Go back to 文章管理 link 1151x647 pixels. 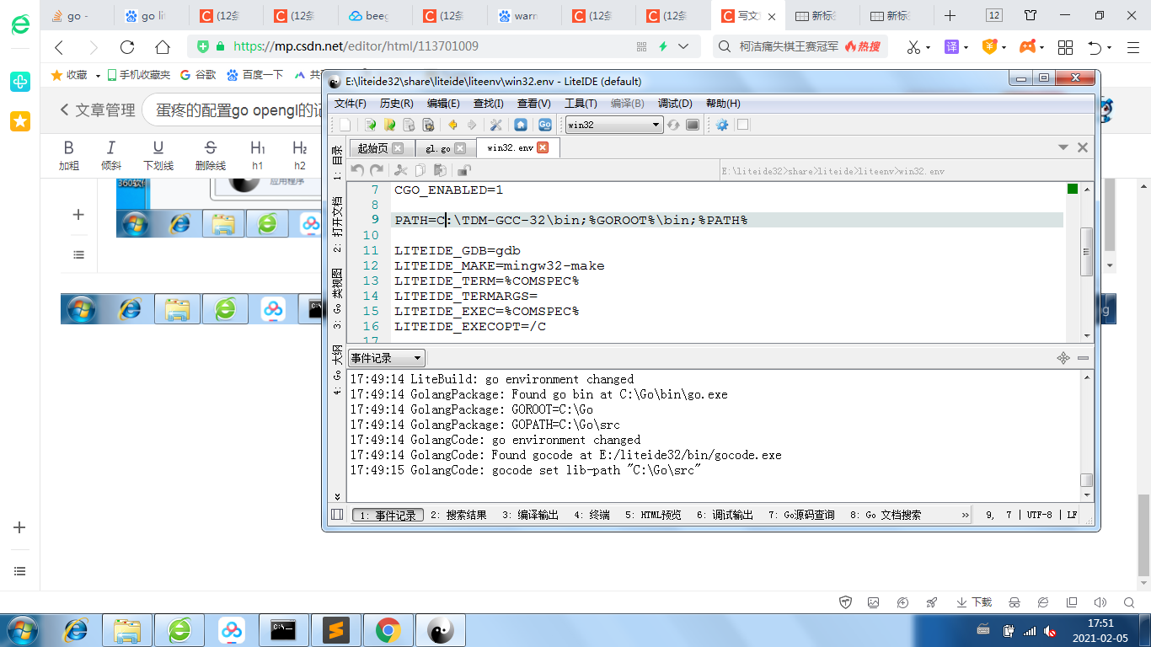[98, 110]
